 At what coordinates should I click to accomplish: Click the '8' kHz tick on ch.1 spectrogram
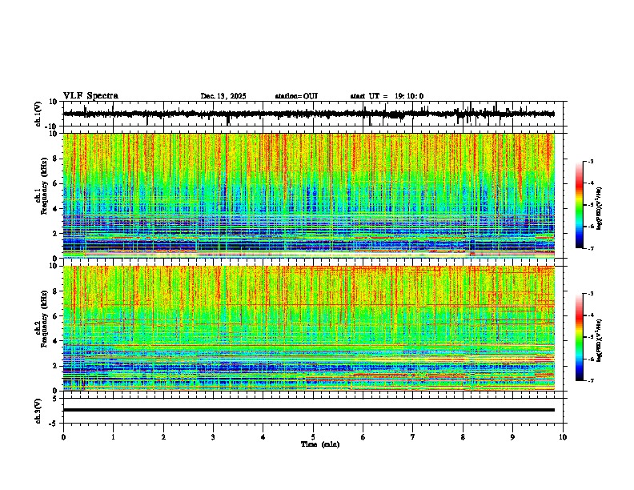pyautogui.click(x=55, y=159)
